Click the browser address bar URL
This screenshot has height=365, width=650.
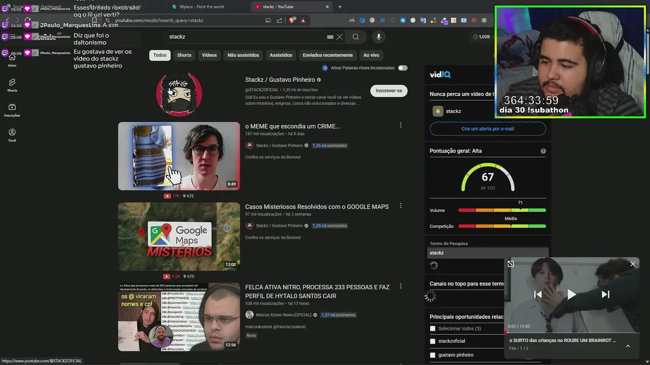click(x=159, y=20)
